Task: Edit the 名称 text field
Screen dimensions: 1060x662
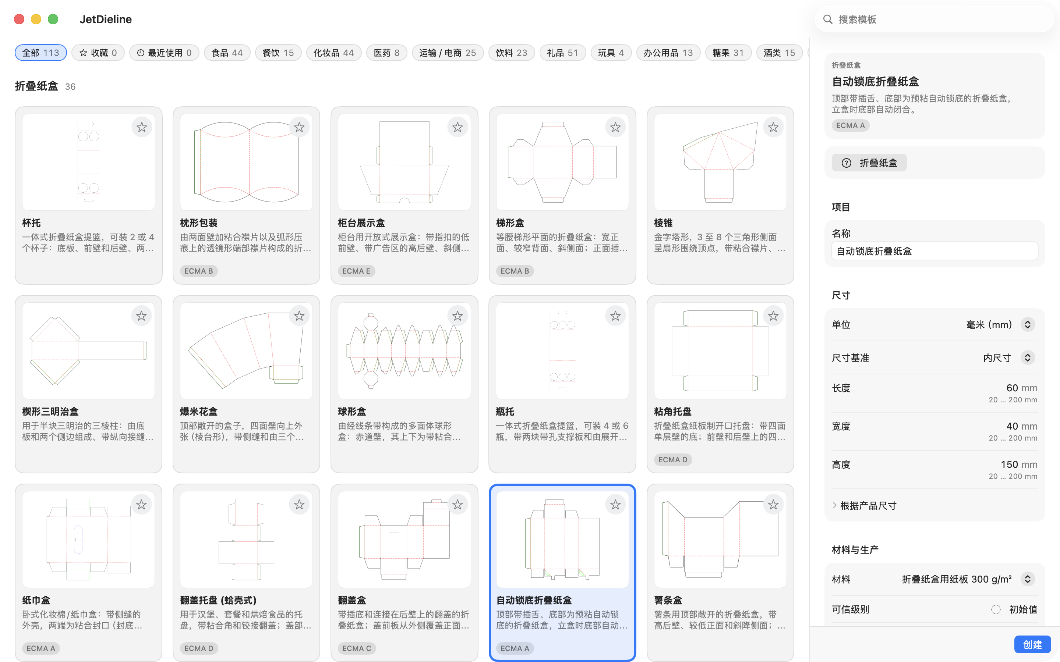Action: click(934, 251)
